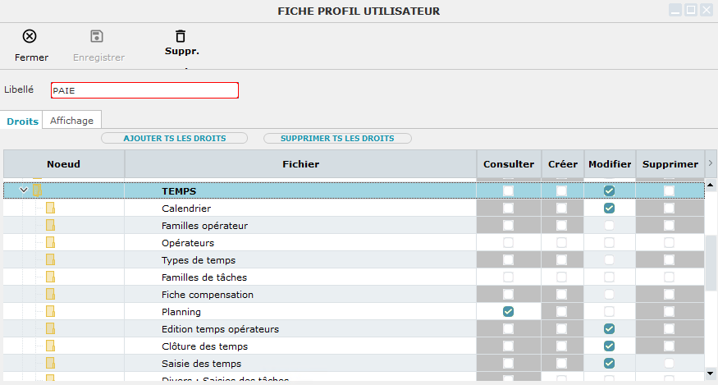Viewport: 718px width, 385px height.
Task: Click the folder icon beside Calendrier
Action: (50, 209)
